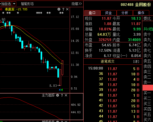Collapse panel using 隐藏>> button
The width and height of the screenshot is (153, 122).
pos(77,4)
